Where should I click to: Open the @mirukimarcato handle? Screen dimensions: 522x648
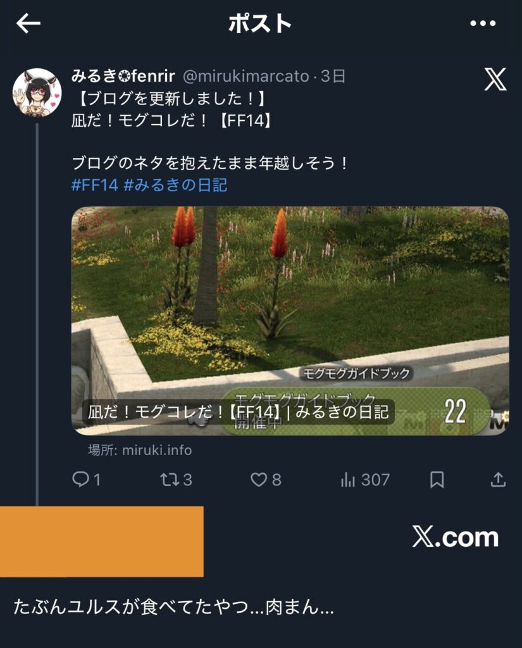(246, 77)
